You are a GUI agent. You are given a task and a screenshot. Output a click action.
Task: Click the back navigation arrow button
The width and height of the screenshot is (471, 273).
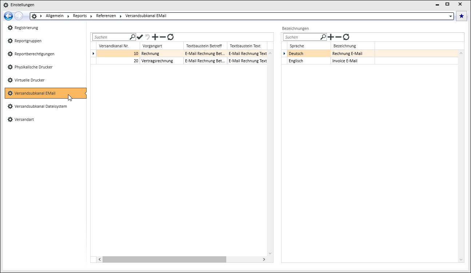8,16
